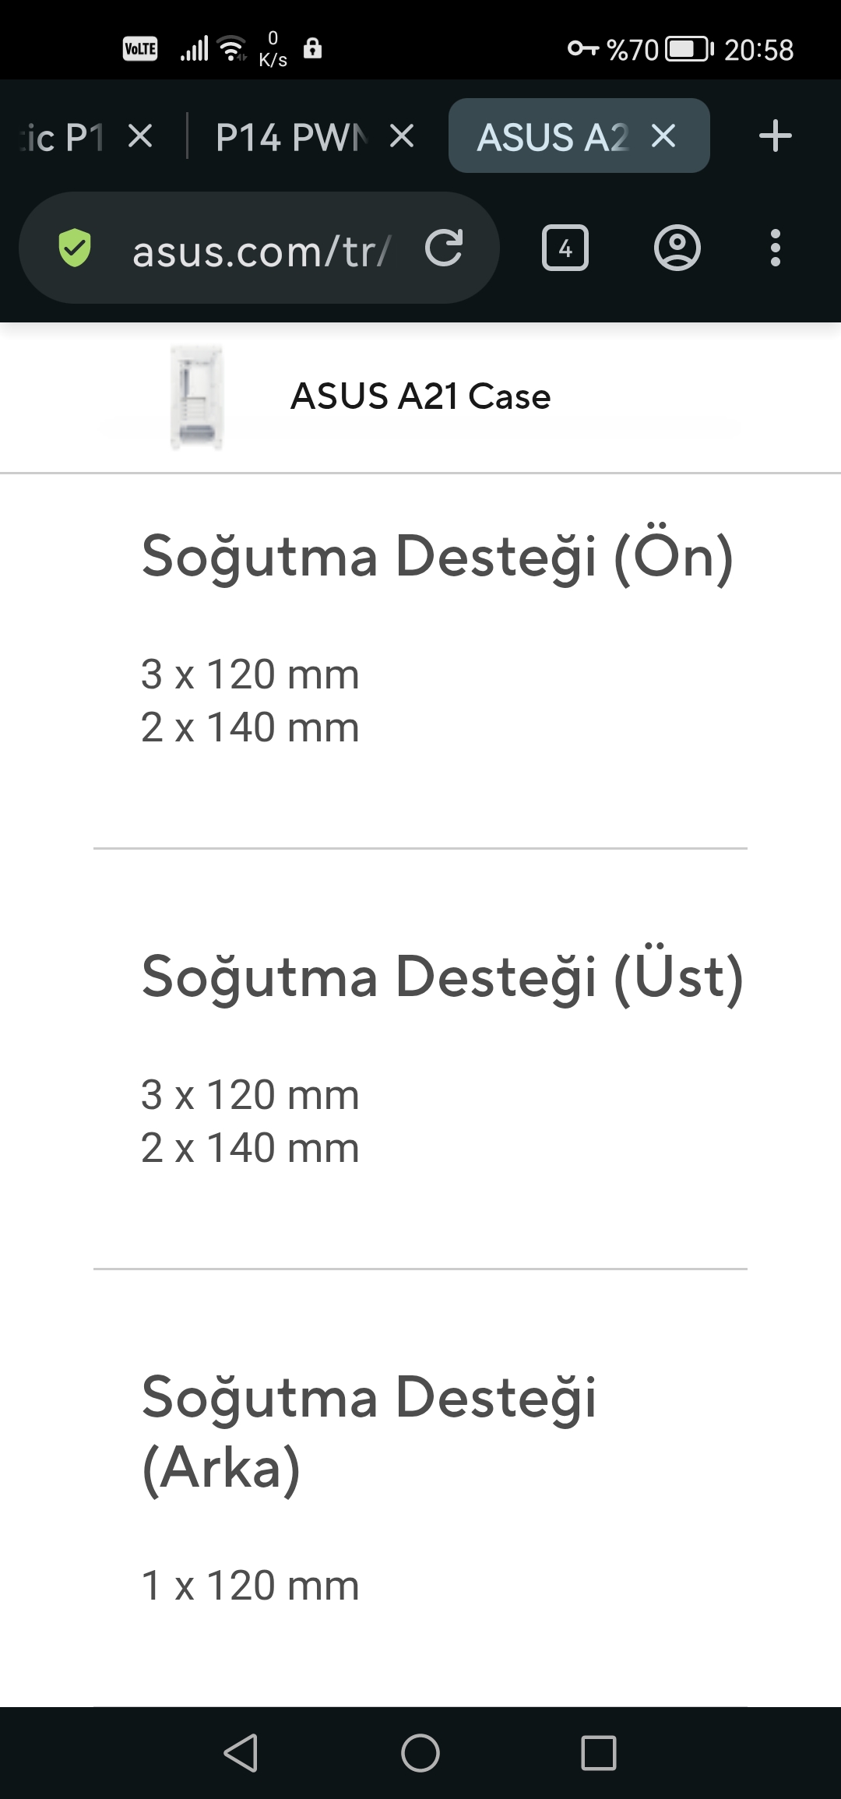Viewport: 841px width, 1799px height.
Task: Open the browser profile account icon
Action: tap(677, 248)
